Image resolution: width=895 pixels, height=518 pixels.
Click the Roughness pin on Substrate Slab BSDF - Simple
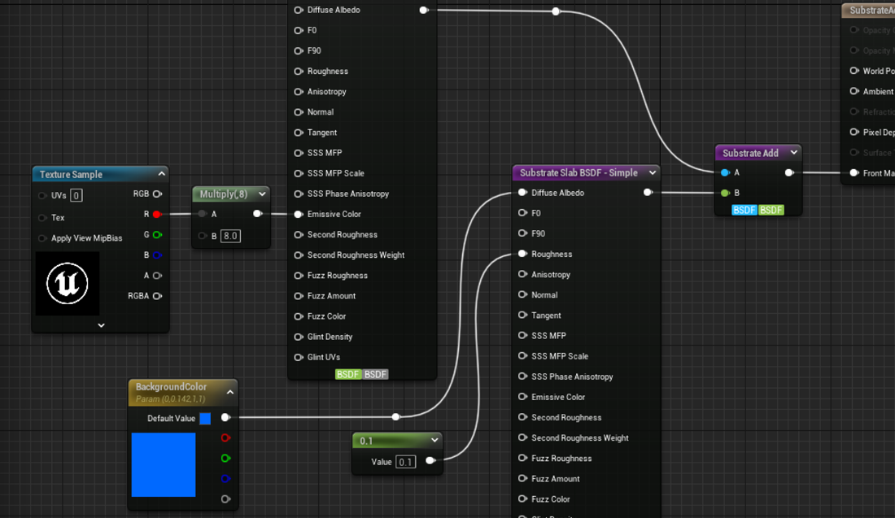point(522,254)
